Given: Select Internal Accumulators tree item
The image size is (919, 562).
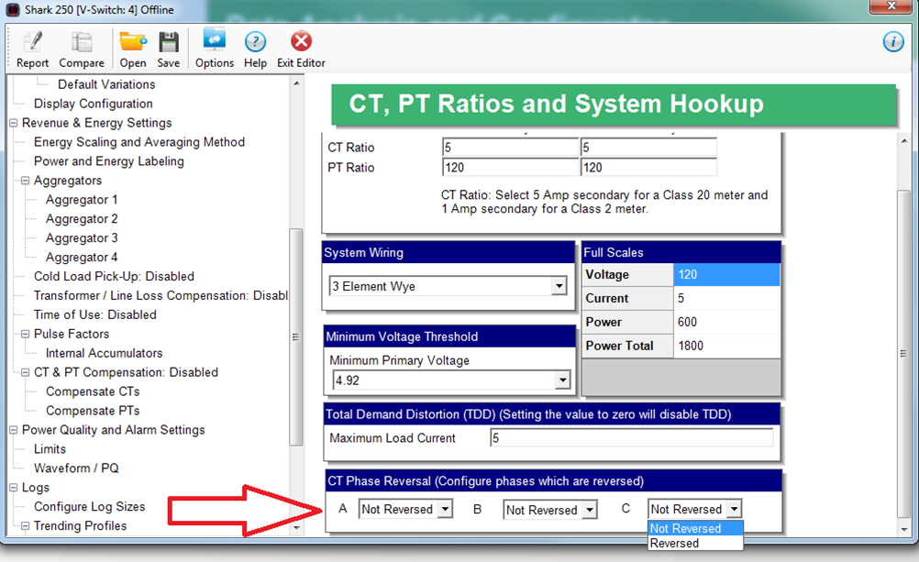Looking at the screenshot, I should (x=105, y=353).
